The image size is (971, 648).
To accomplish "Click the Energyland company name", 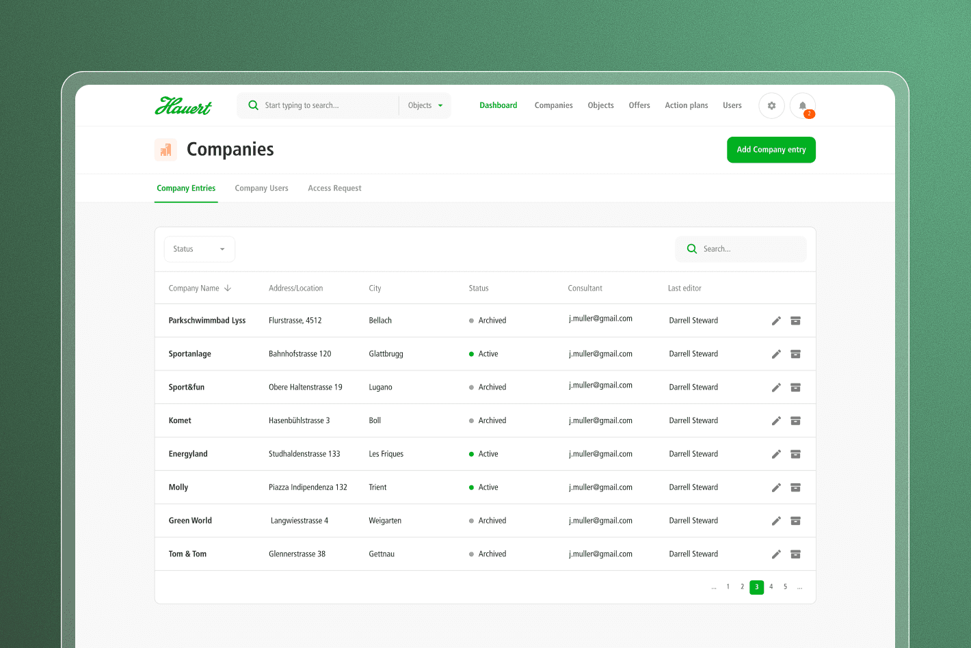I will (x=188, y=454).
